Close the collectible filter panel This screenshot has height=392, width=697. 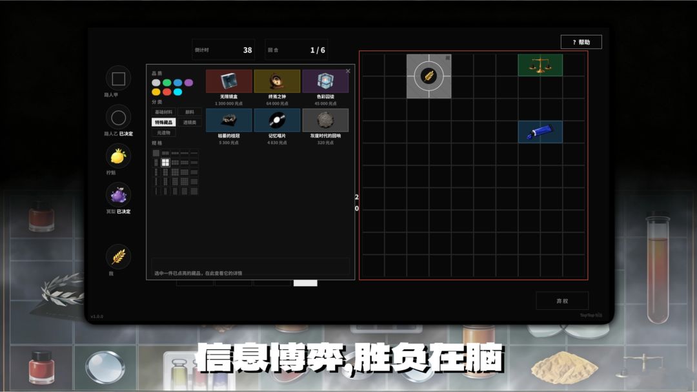click(348, 71)
